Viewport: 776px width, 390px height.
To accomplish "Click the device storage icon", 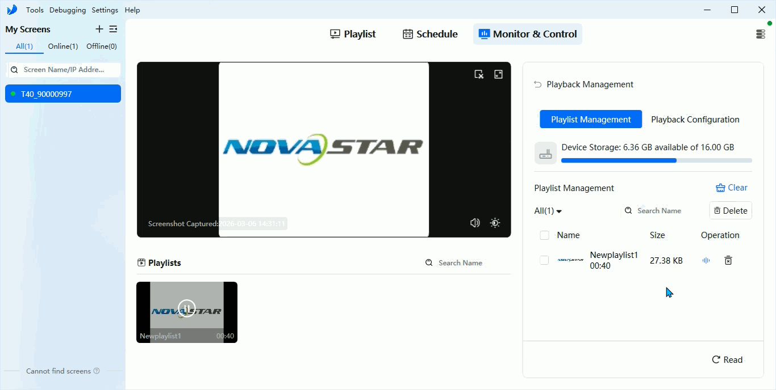I will pyautogui.click(x=546, y=154).
